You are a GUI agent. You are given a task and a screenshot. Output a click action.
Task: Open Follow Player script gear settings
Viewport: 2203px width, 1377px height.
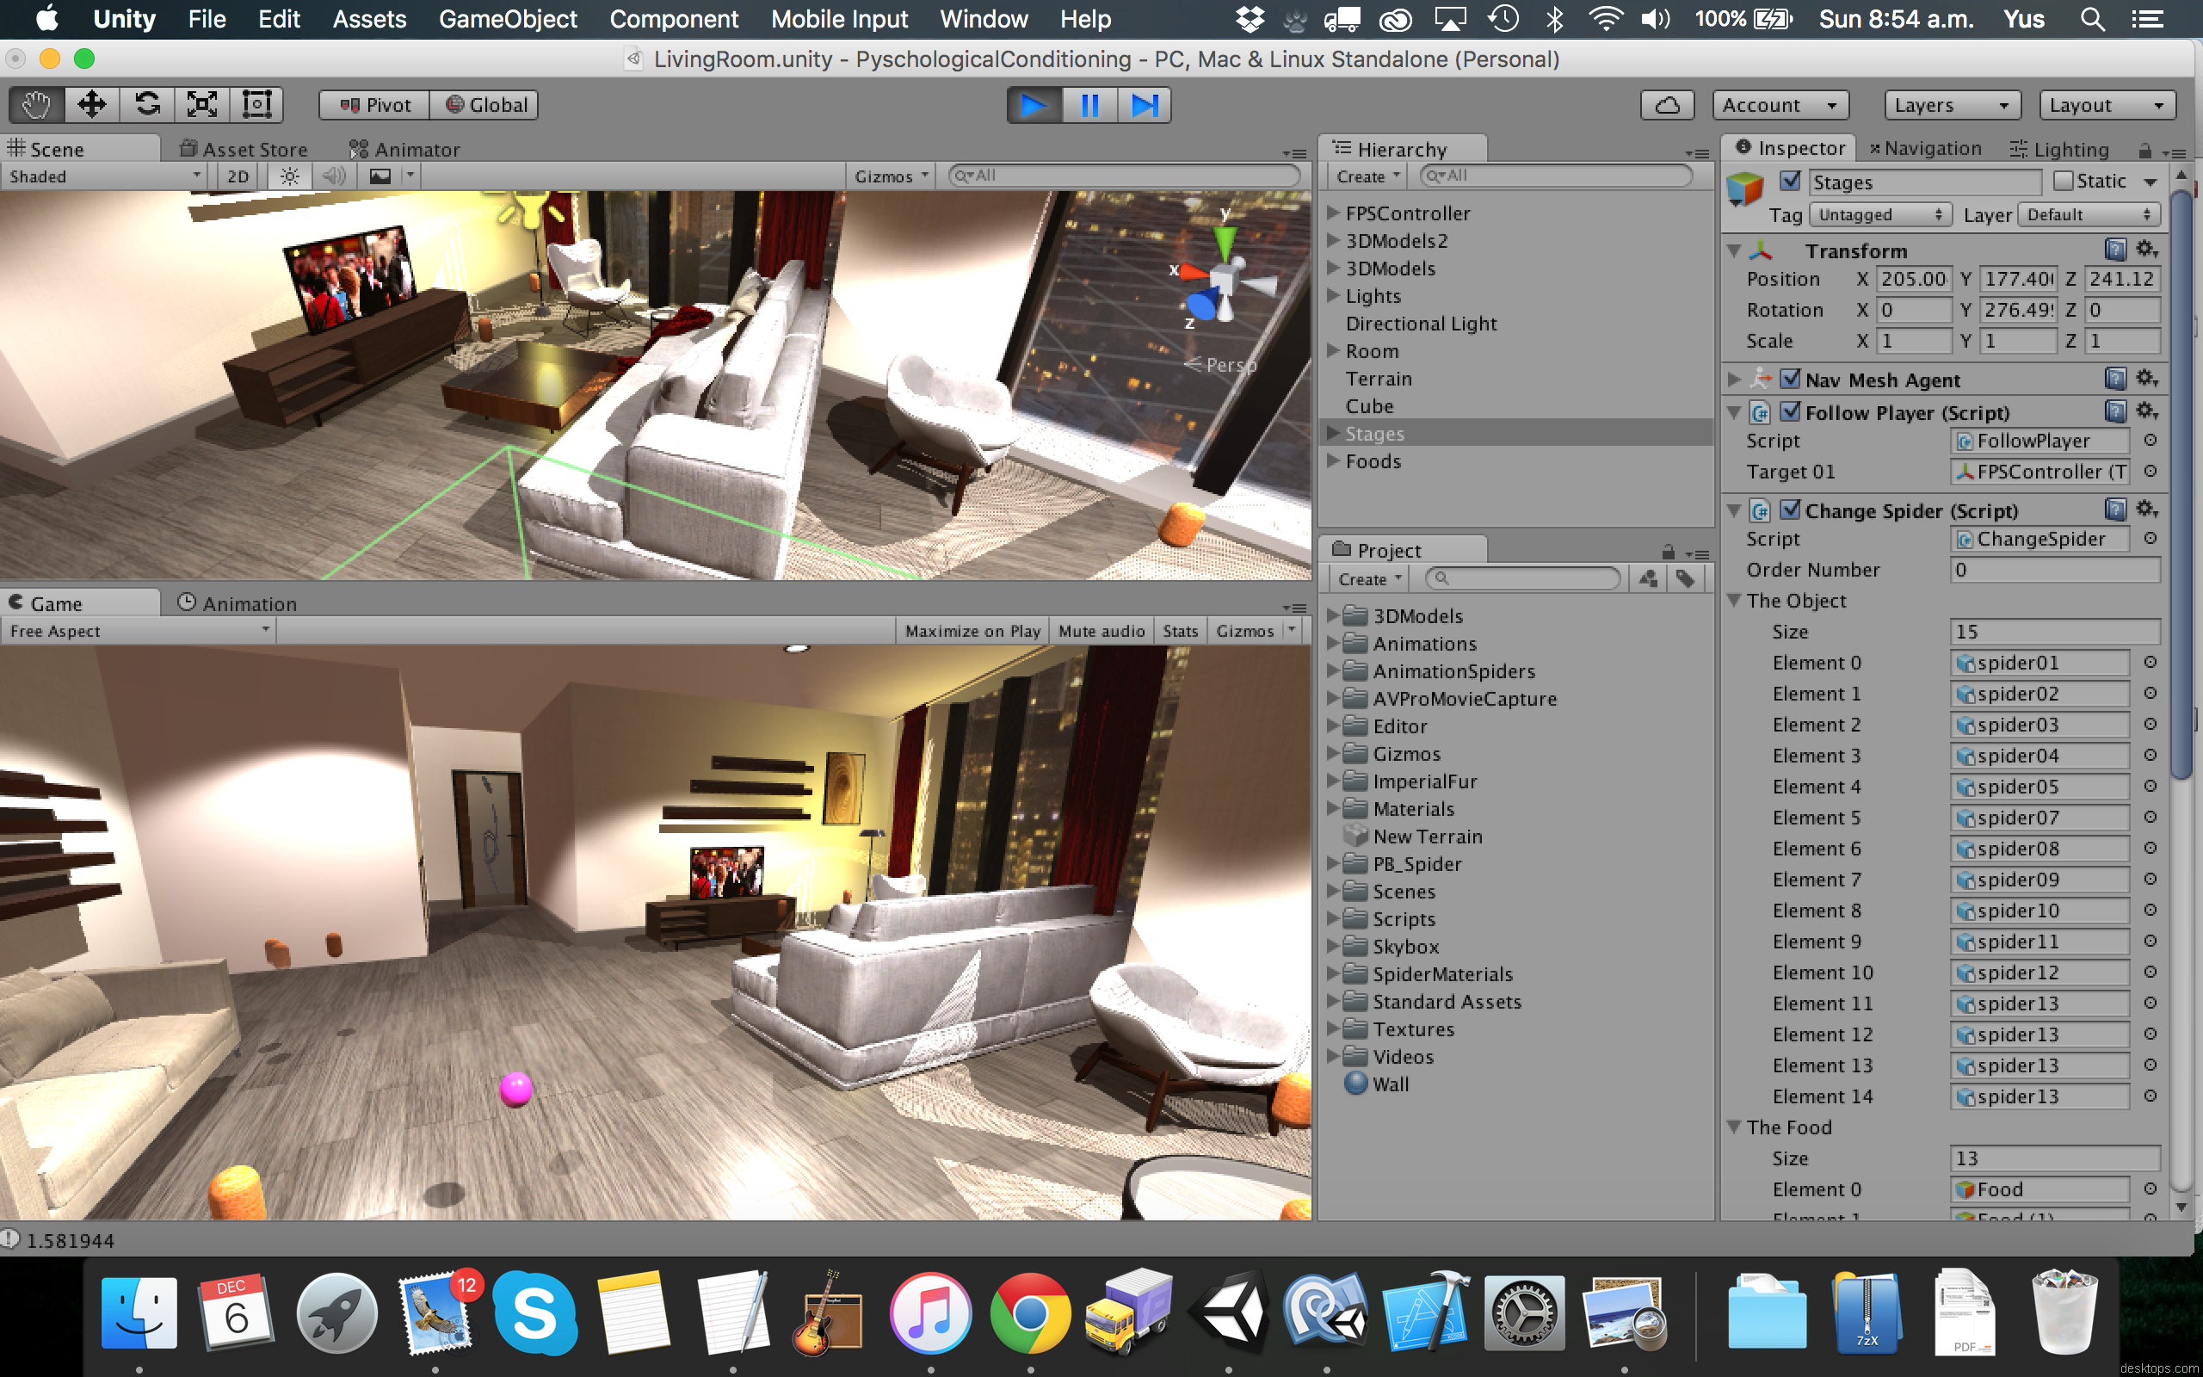(2146, 411)
